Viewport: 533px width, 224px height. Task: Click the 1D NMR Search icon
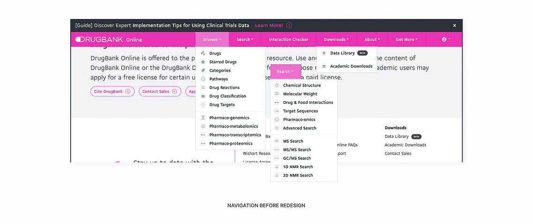(x=277, y=166)
